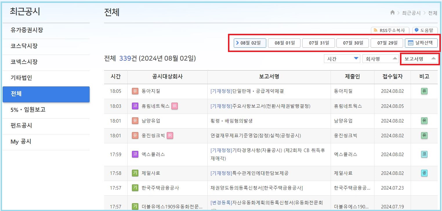Click the 07월 29일 date button

pos(387,43)
